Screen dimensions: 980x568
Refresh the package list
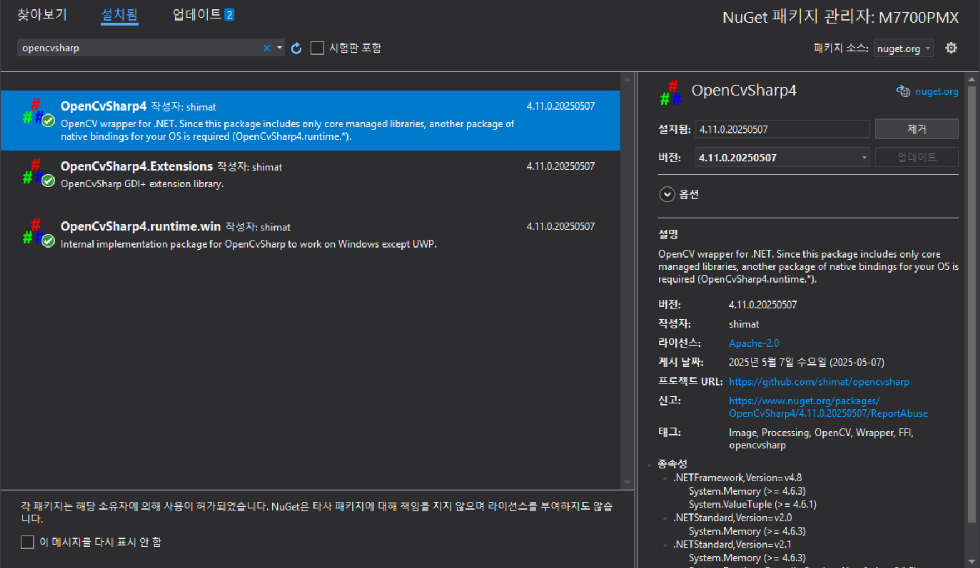[x=296, y=48]
